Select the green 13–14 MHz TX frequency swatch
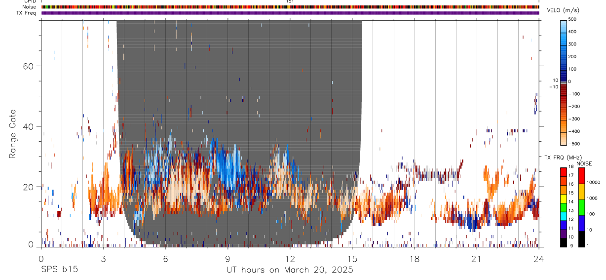The width and height of the screenshot is (606, 280). click(564, 207)
